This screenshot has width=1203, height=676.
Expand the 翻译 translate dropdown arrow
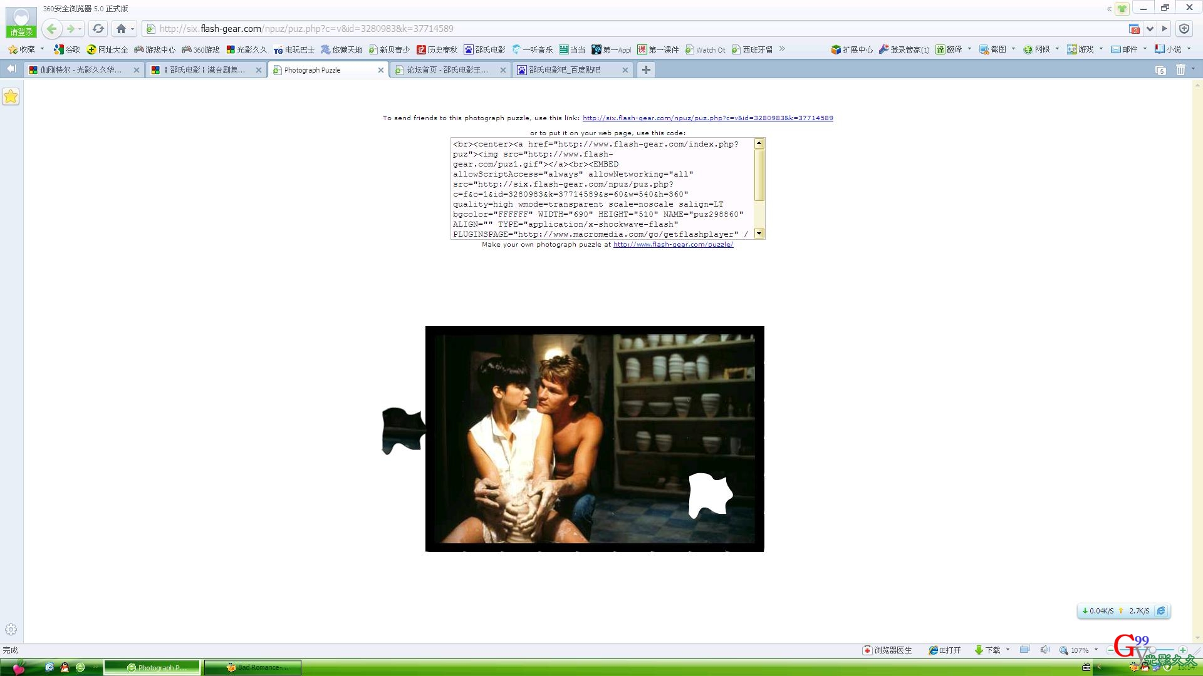pyautogui.click(x=969, y=49)
